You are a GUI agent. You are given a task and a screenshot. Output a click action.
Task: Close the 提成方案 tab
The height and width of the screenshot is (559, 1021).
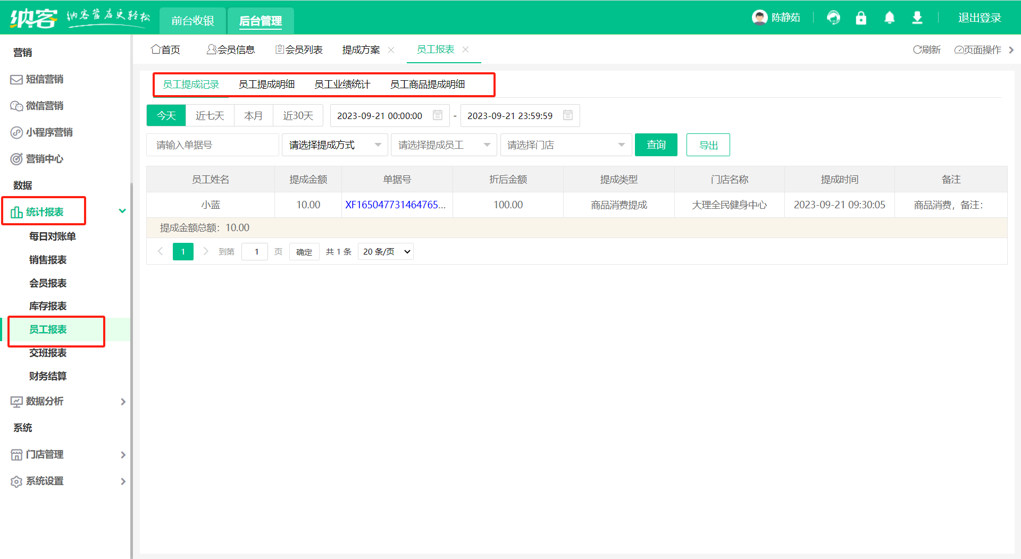click(391, 50)
